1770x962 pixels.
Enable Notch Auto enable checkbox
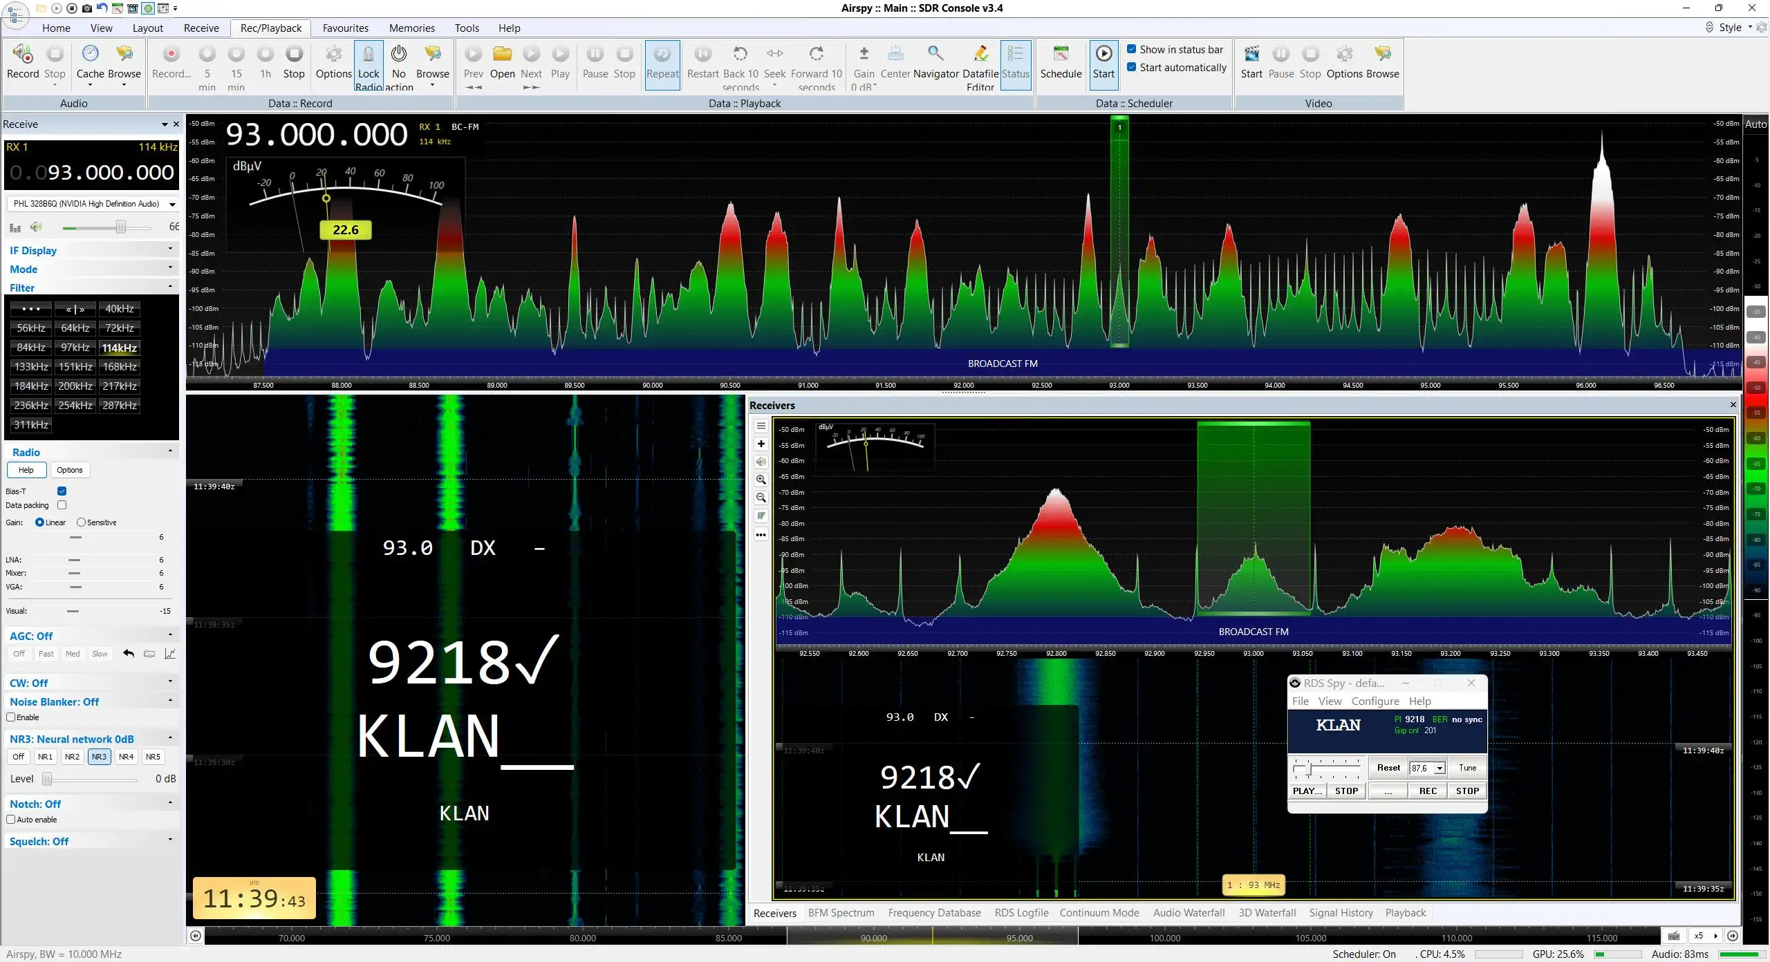click(x=10, y=820)
